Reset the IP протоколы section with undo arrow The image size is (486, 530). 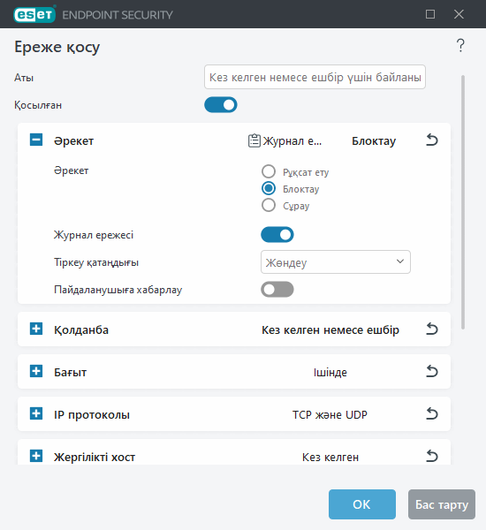click(431, 413)
